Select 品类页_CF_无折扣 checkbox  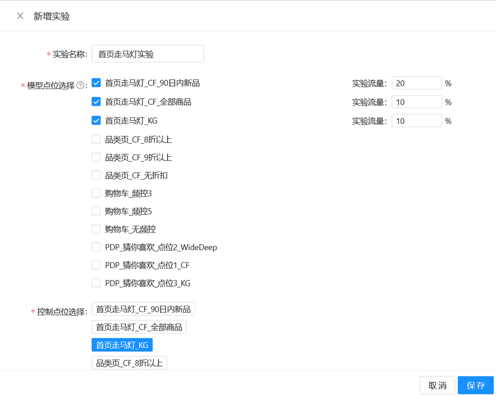(96, 175)
